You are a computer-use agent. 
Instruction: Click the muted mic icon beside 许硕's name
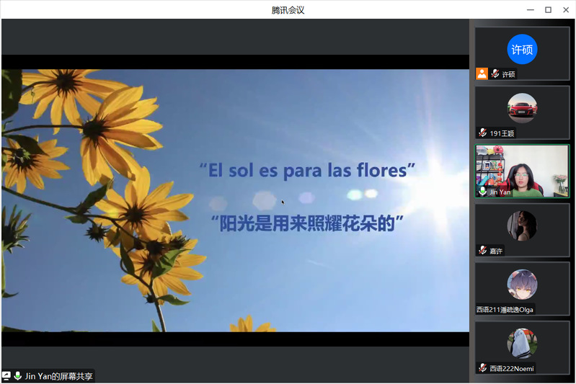click(495, 74)
